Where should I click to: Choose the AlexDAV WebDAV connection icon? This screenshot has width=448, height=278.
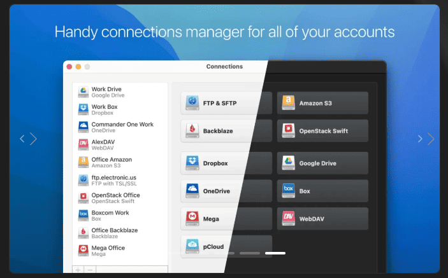point(83,144)
